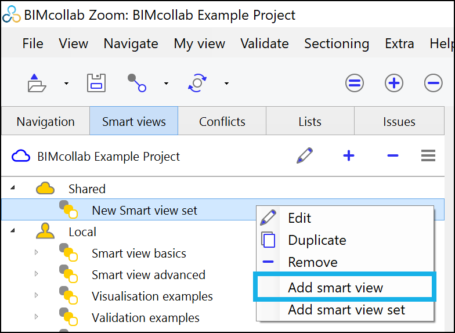This screenshot has width=455, height=333.
Task: Click the open file folder icon
Action: coord(37,83)
